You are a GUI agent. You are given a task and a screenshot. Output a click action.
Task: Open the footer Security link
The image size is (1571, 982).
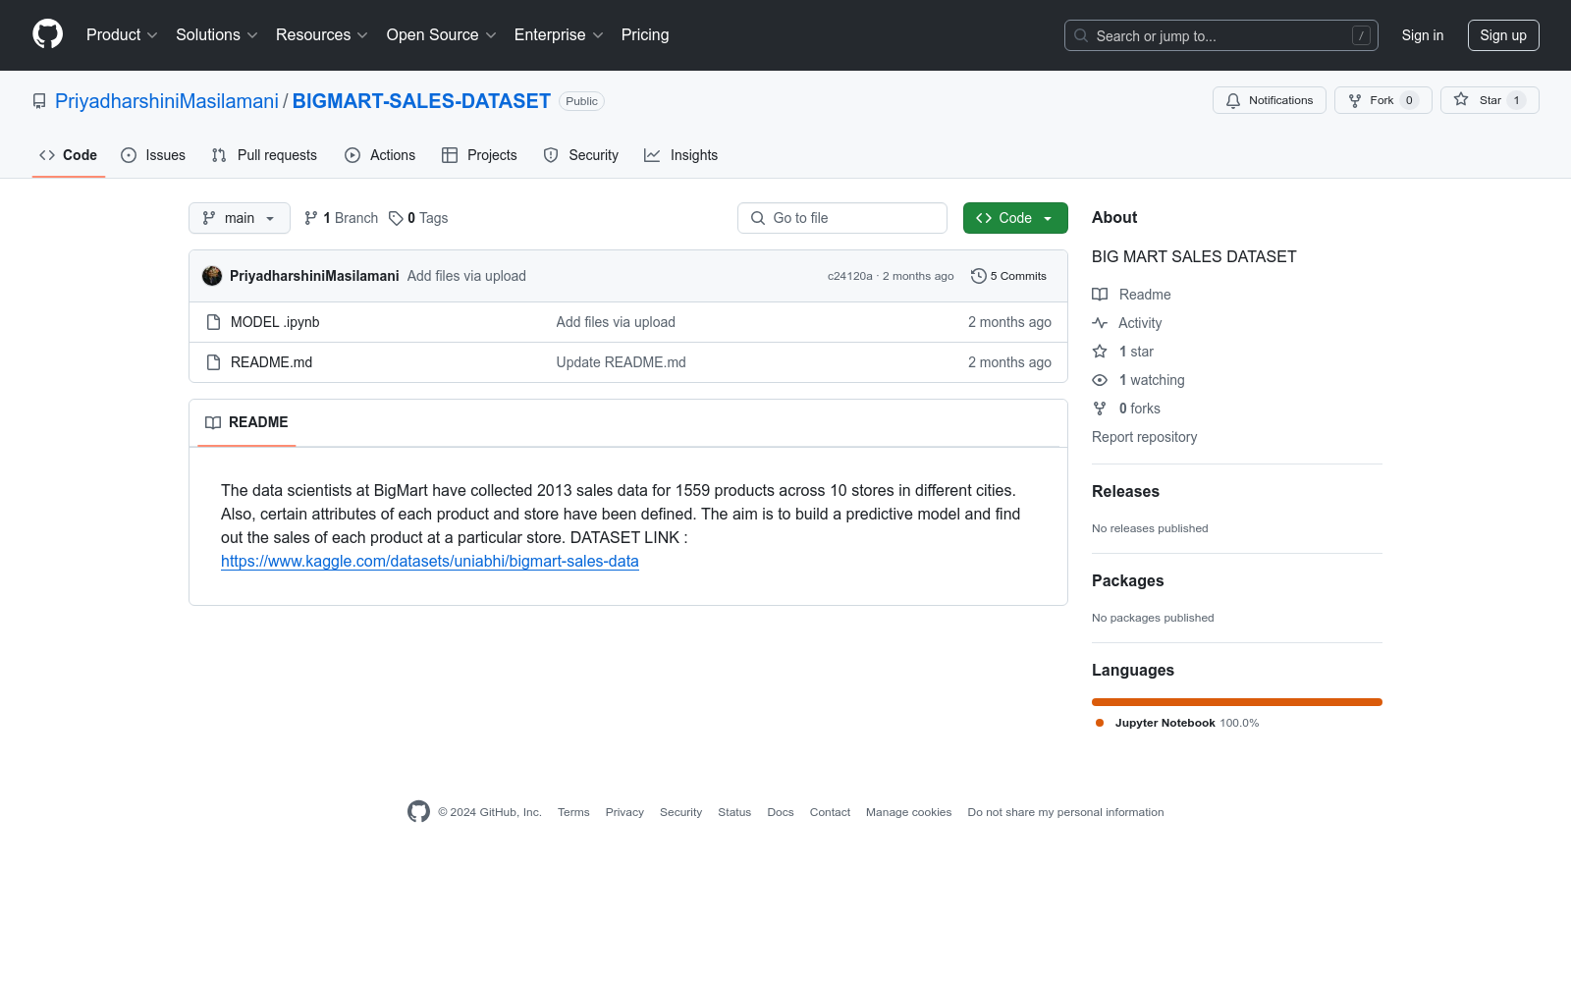(680, 812)
